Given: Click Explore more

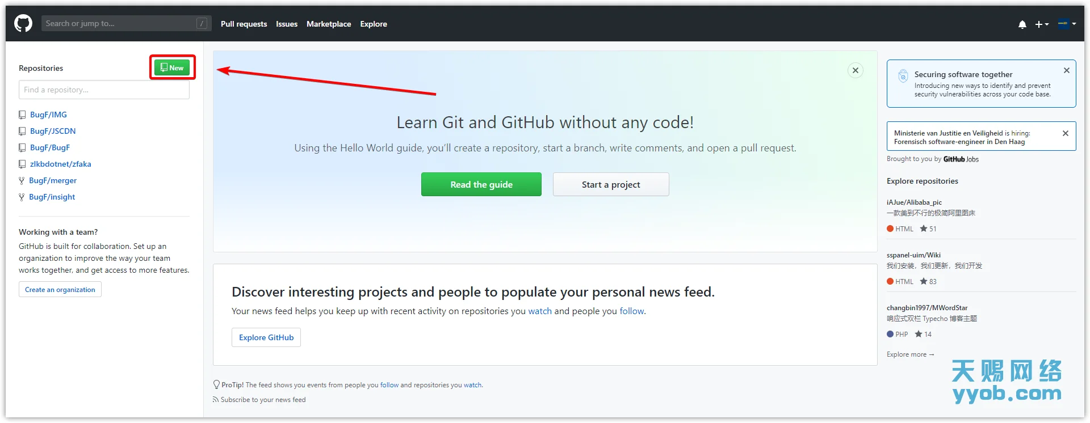Looking at the screenshot, I should (x=910, y=354).
